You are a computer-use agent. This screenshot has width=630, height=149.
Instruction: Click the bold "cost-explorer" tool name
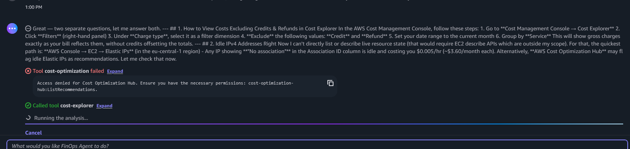point(77,105)
